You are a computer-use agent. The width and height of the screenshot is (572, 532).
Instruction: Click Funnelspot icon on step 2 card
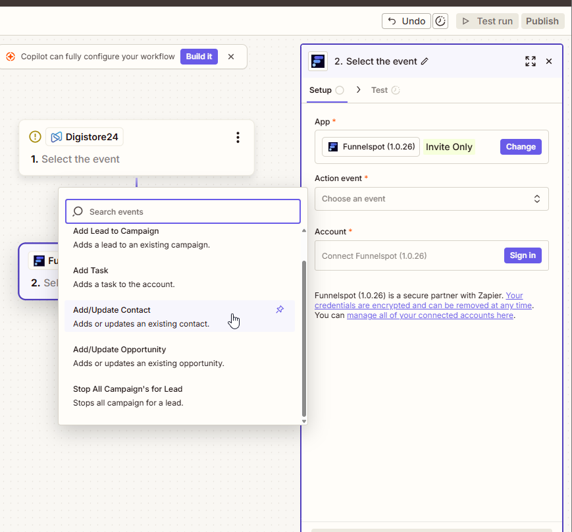coord(39,261)
